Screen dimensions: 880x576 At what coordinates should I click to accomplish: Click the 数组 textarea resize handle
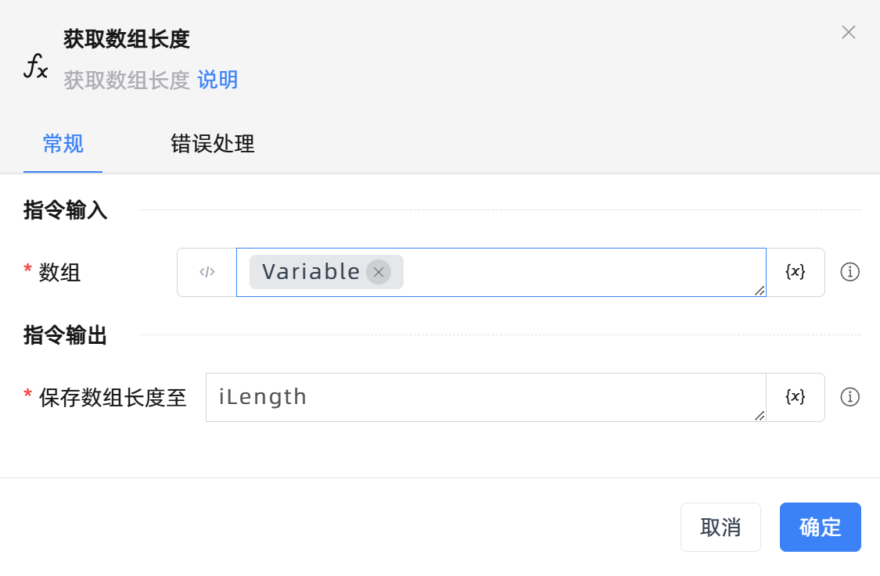760,291
